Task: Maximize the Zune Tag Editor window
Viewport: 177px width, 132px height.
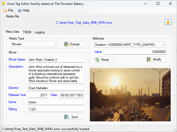Action: (158, 4)
